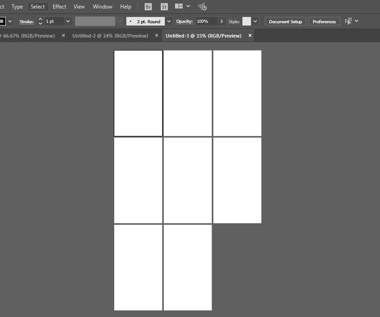This screenshot has width=380, height=317.
Task: Open the graphic Style dropdown
Action: (x=255, y=21)
